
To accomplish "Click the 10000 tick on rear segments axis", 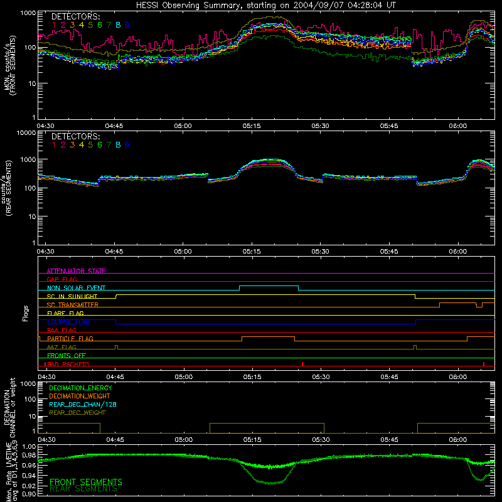I will [26, 132].
